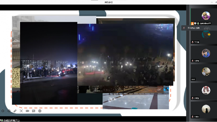The height and width of the screenshot is (122, 217).
Task: Select the blond anime character avatar
Action: click(x=206, y=16)
